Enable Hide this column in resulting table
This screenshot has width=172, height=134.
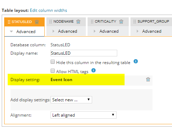click(x=53, y=62)
